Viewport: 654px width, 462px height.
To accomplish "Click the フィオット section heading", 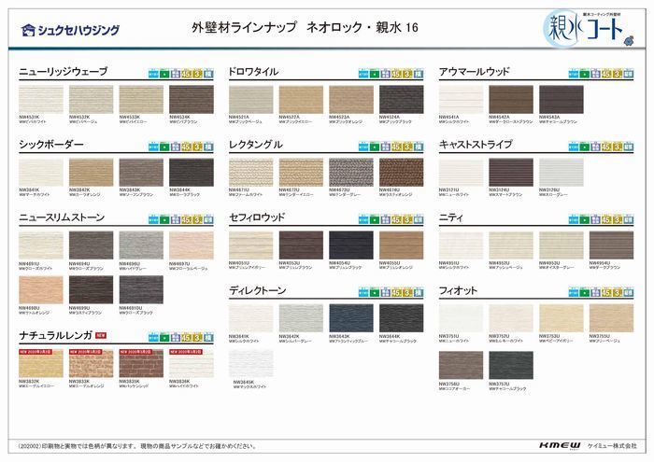I will click(x=458, y=290).
